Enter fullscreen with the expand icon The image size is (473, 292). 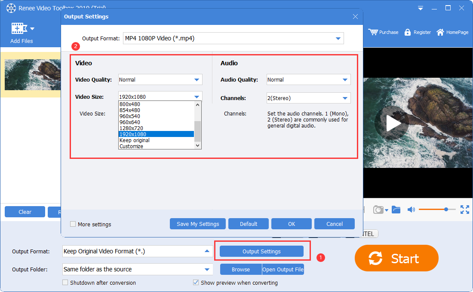pyautogui.click(x=465, y=210)
